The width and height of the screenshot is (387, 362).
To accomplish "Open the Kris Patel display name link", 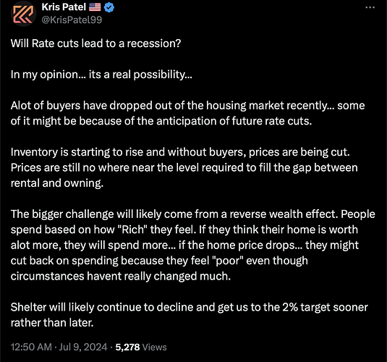I will click(64, 7).
